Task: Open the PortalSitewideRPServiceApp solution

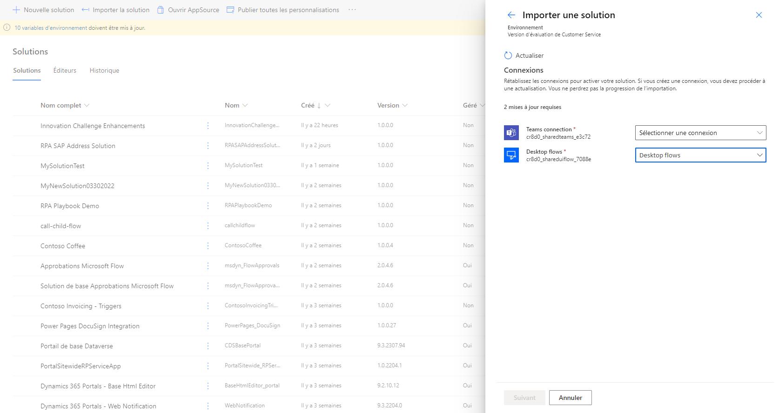Action: coord(81,366)
